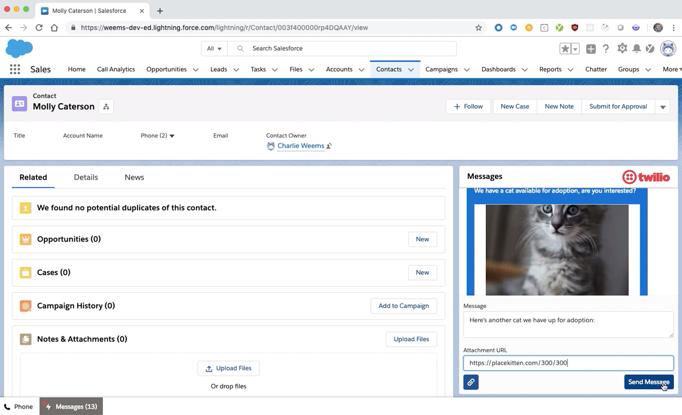Open a new browser tab with plus

pos(160,11)
